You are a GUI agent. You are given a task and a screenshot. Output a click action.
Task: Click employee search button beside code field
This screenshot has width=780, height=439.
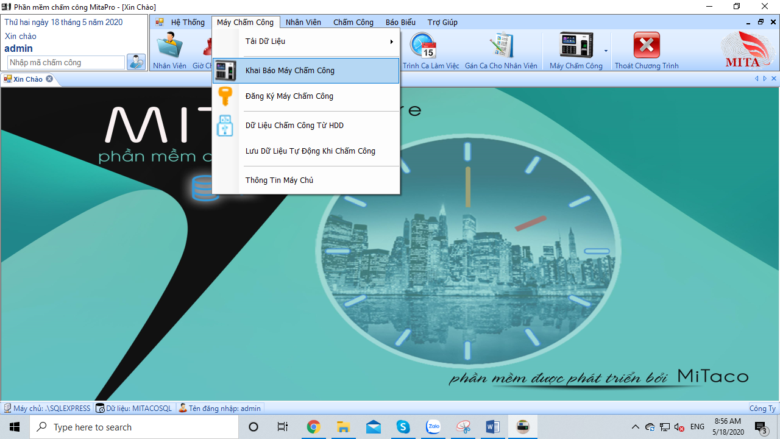(136, 62)
